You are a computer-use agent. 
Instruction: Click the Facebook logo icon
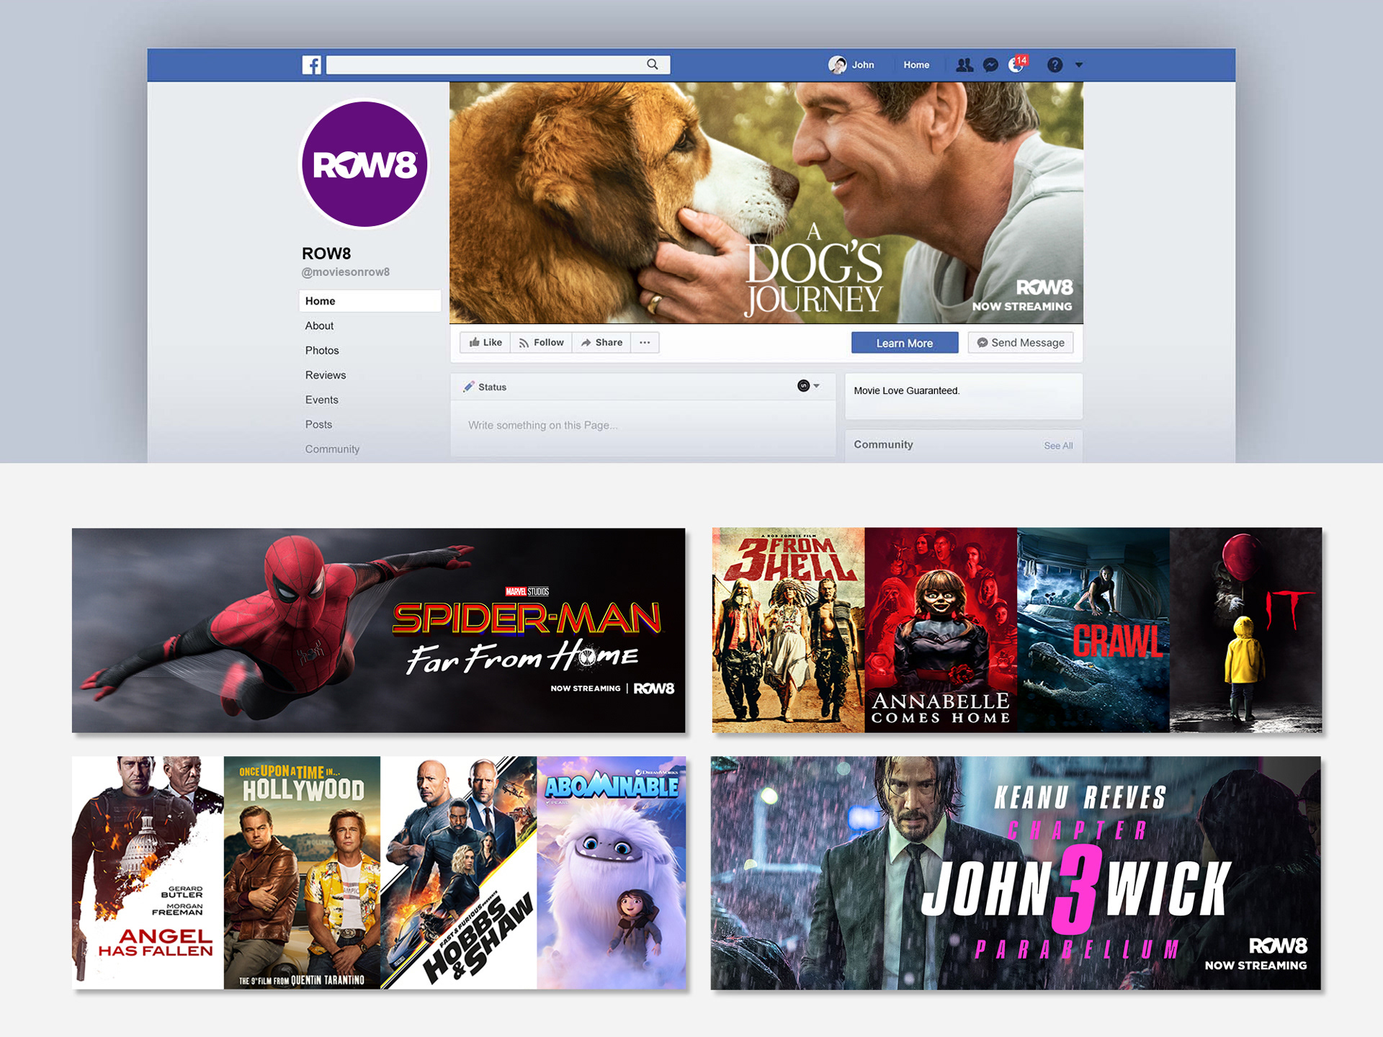(311, 65)
